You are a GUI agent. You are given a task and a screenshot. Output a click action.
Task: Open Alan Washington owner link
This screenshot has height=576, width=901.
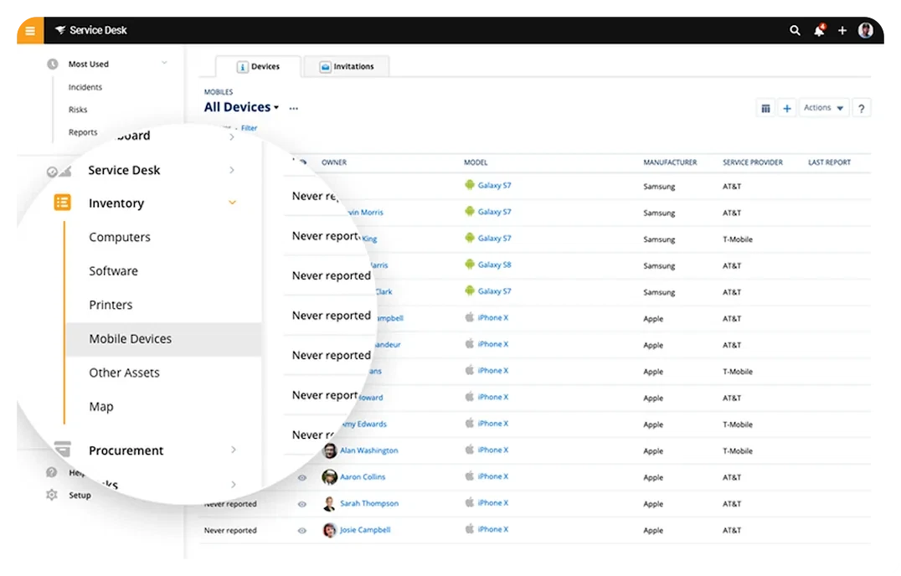tap(369, 450)
